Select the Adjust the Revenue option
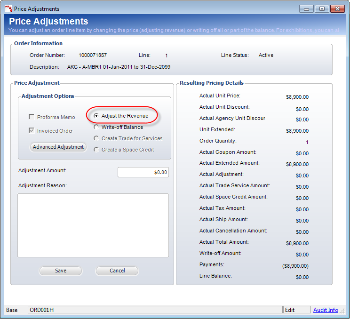The image size is (350, 319). 96,116
